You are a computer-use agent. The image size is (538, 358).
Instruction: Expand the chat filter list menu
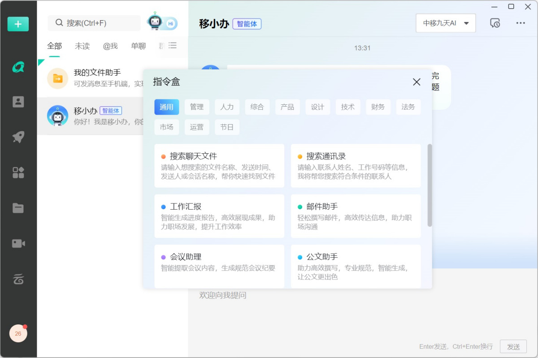coord(173,46)
